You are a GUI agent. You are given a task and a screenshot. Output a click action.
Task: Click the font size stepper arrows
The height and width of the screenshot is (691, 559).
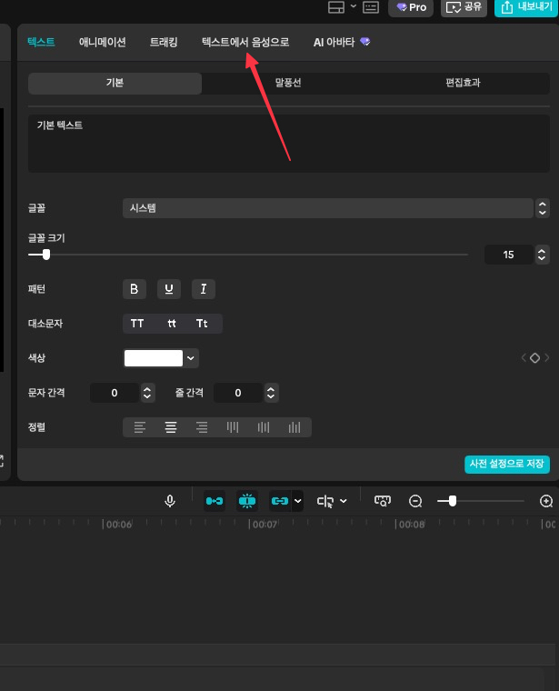542,255
